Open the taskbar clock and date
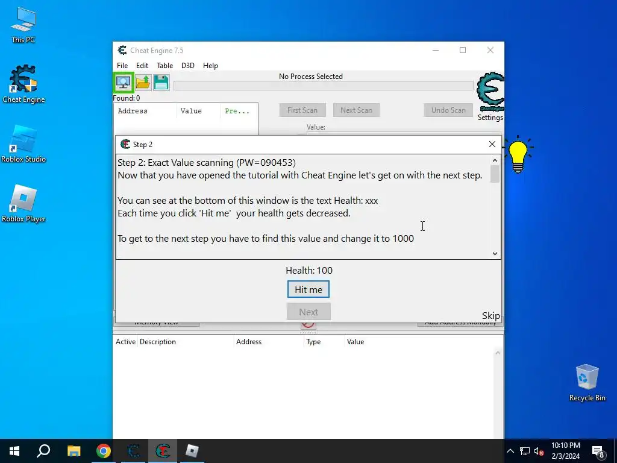 click(x=565, y=451)
